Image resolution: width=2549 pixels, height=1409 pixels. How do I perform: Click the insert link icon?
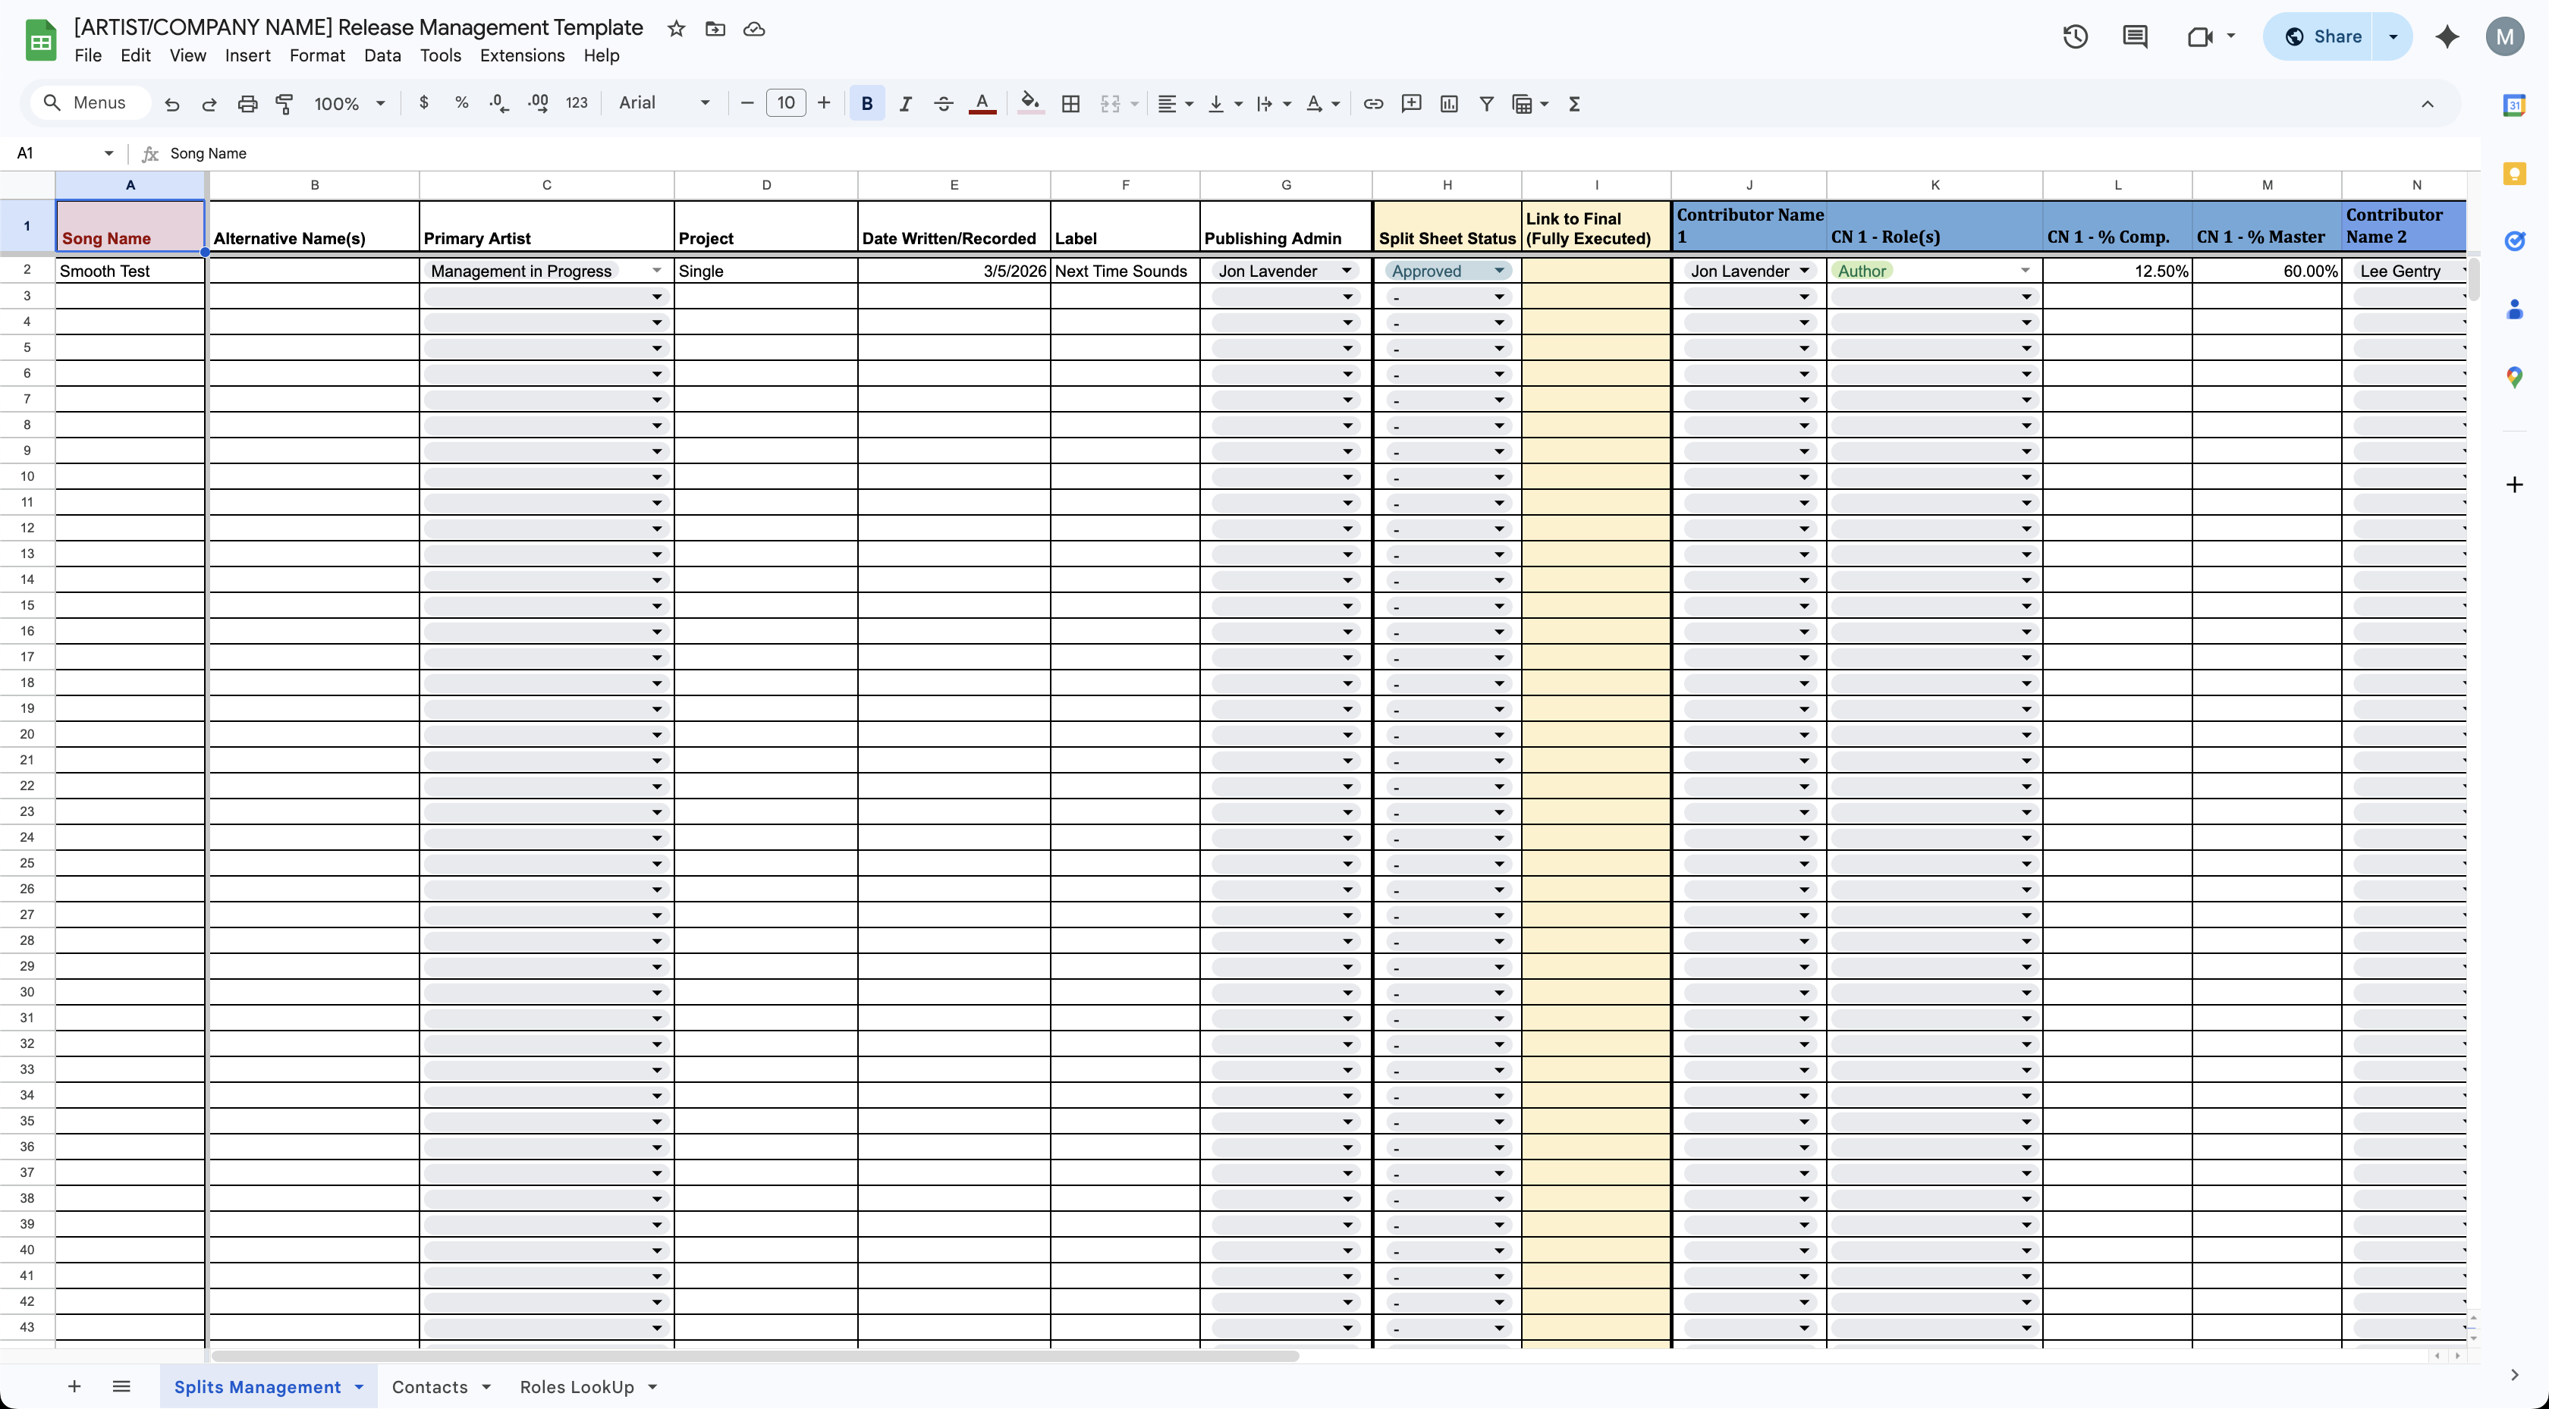(x=1372, y=104)
